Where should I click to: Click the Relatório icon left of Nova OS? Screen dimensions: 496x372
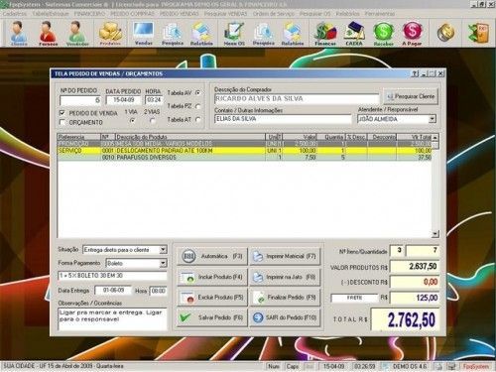click(201, 33)
